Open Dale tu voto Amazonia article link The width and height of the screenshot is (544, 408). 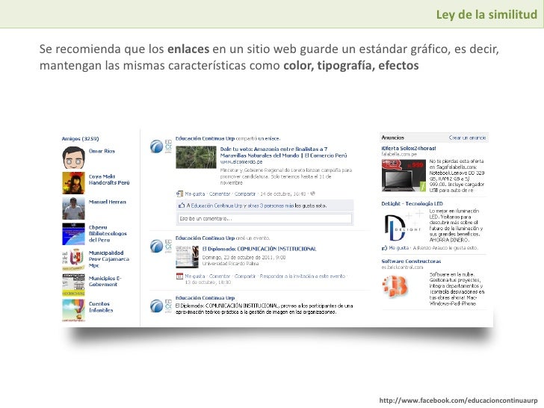(283, 152)
